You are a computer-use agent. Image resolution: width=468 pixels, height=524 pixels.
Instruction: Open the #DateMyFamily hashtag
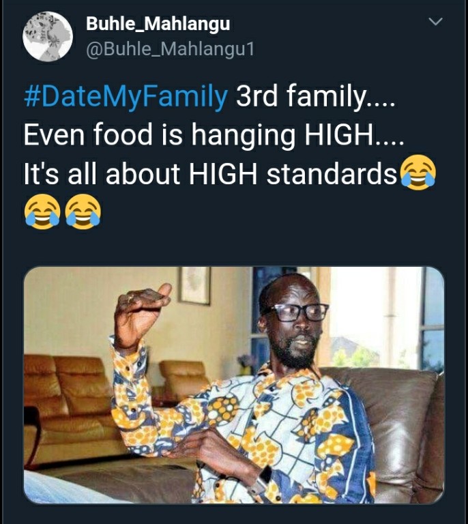pos(126,98)
